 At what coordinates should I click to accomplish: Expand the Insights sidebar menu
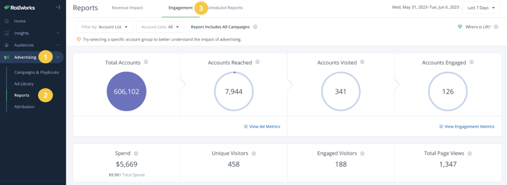tap(58, 33)
